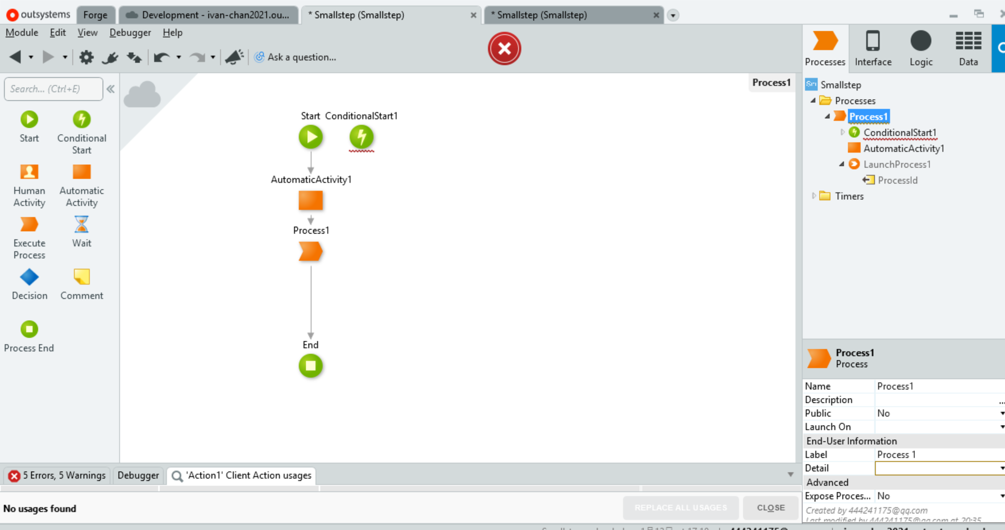Switch to the Logic layer tab
Image resolution: width=1005 pixels, height=530 pixels.
pyautogui.click(x=921, y=48)
